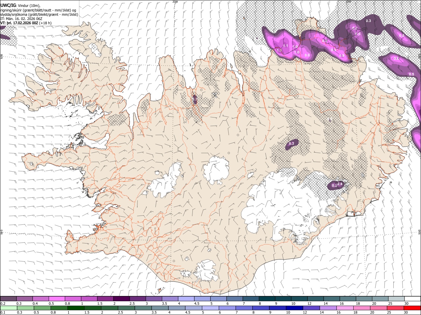Click the '30' label at the upper legend's end
Screen dimensions: 421x315
click(407, 304)
